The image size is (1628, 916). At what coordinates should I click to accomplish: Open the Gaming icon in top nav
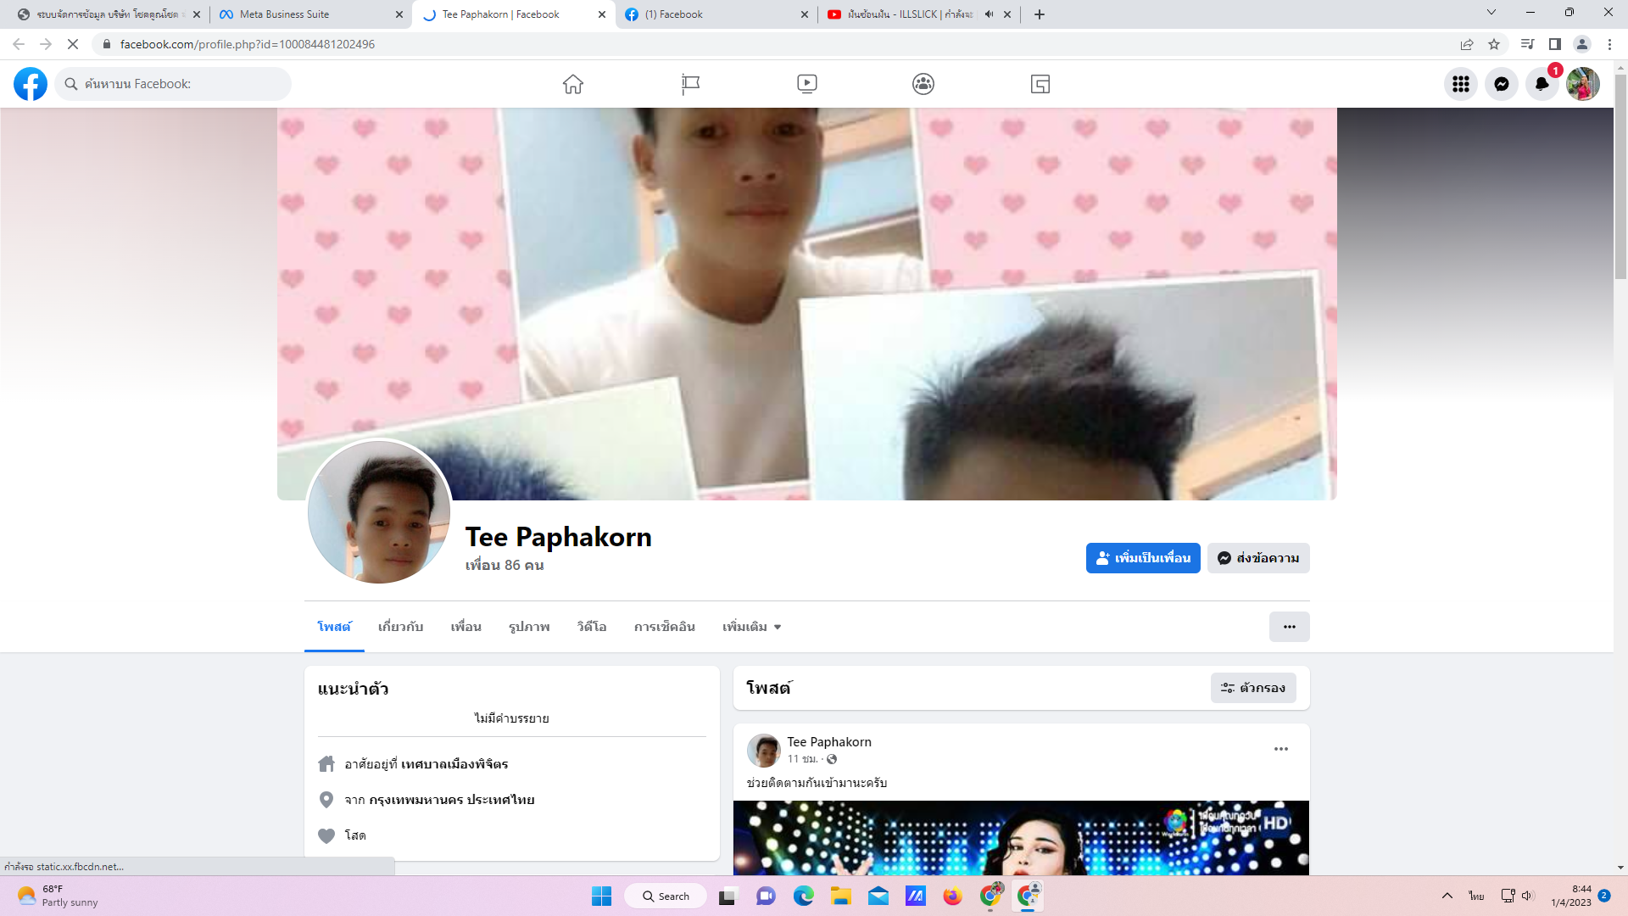tap(1040, 84)
